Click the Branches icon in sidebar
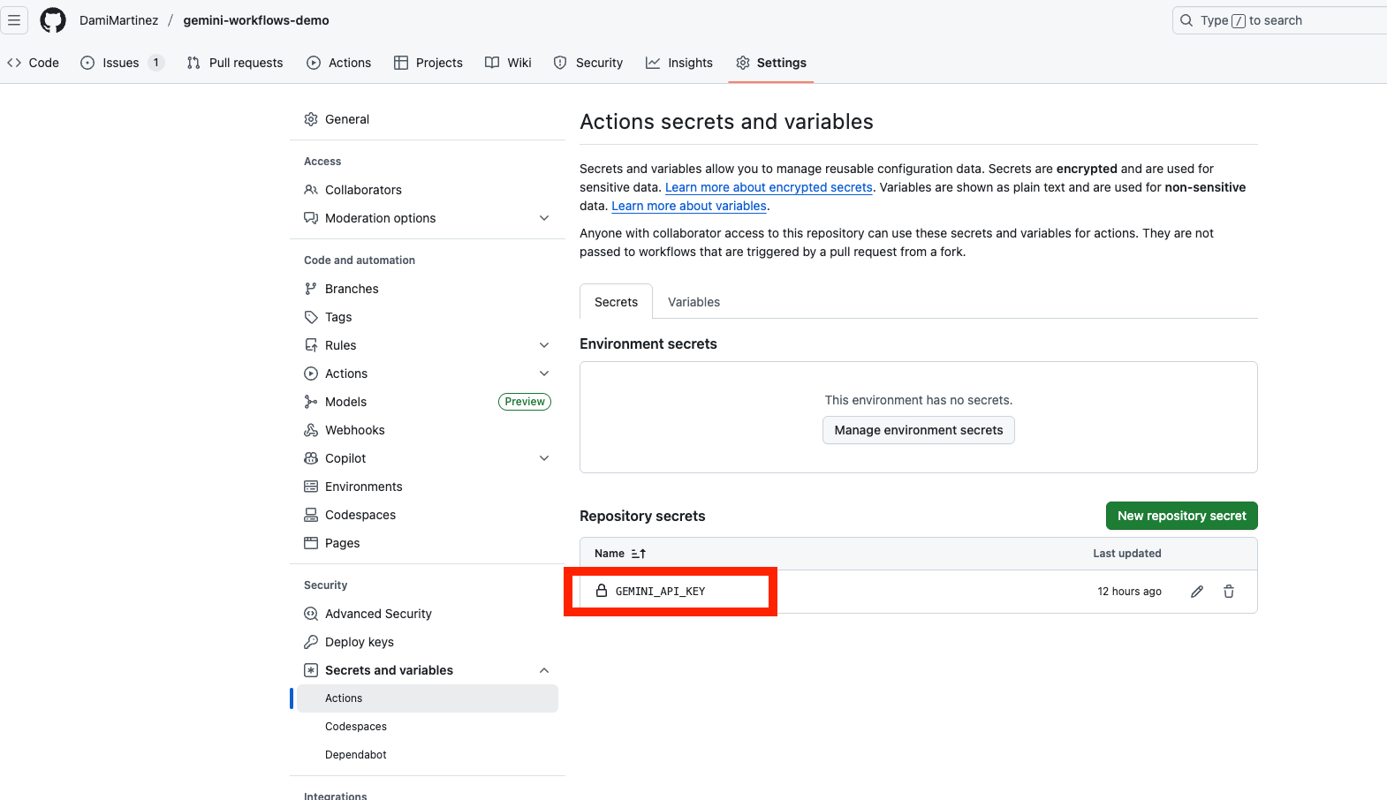The image size is (1387, 800). point(311,289)
